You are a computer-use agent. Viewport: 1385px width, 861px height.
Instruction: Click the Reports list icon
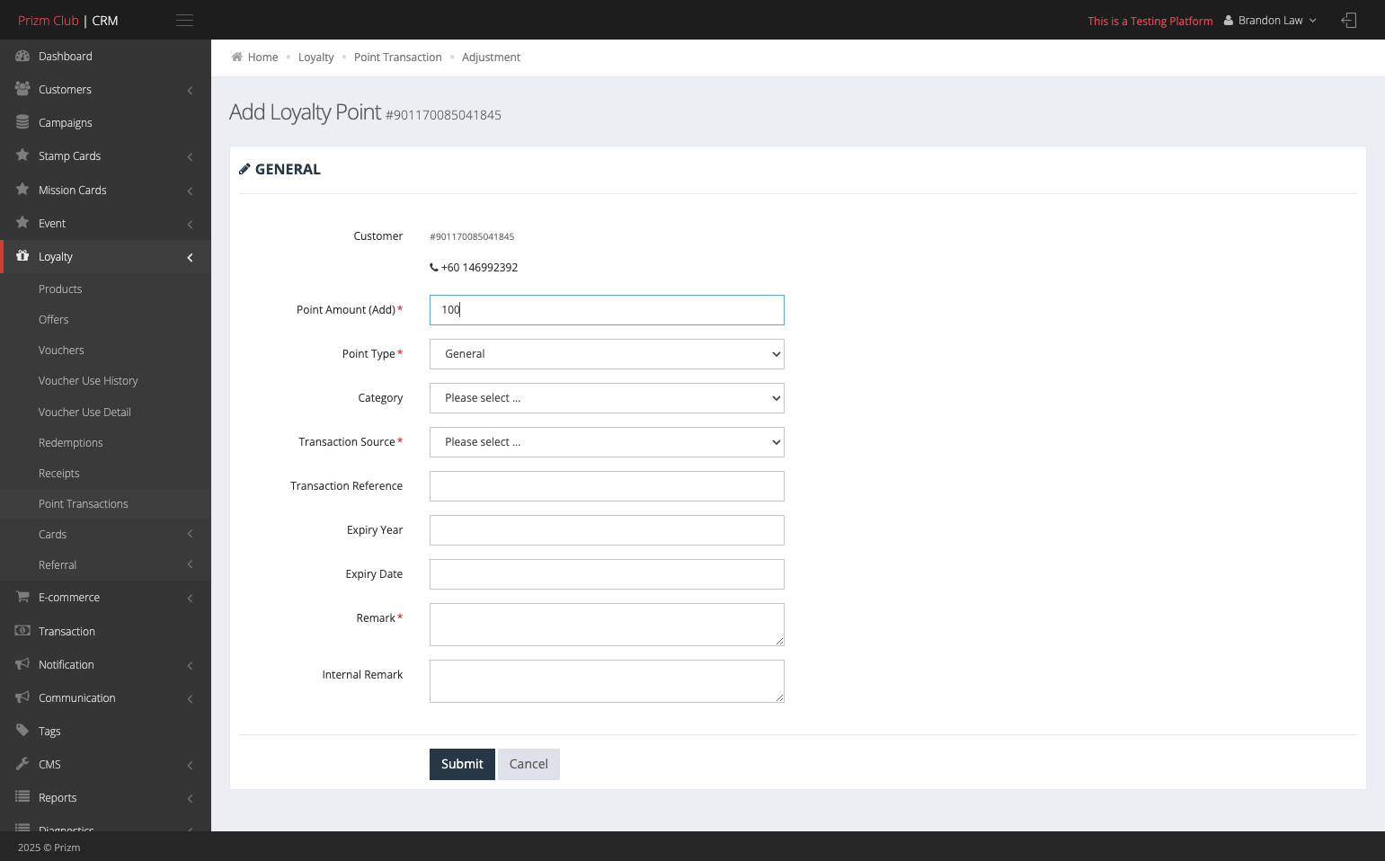(22, 797)
